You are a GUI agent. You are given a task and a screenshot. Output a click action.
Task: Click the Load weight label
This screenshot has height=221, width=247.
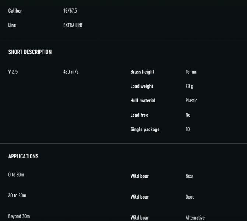[x=142, y=86]
